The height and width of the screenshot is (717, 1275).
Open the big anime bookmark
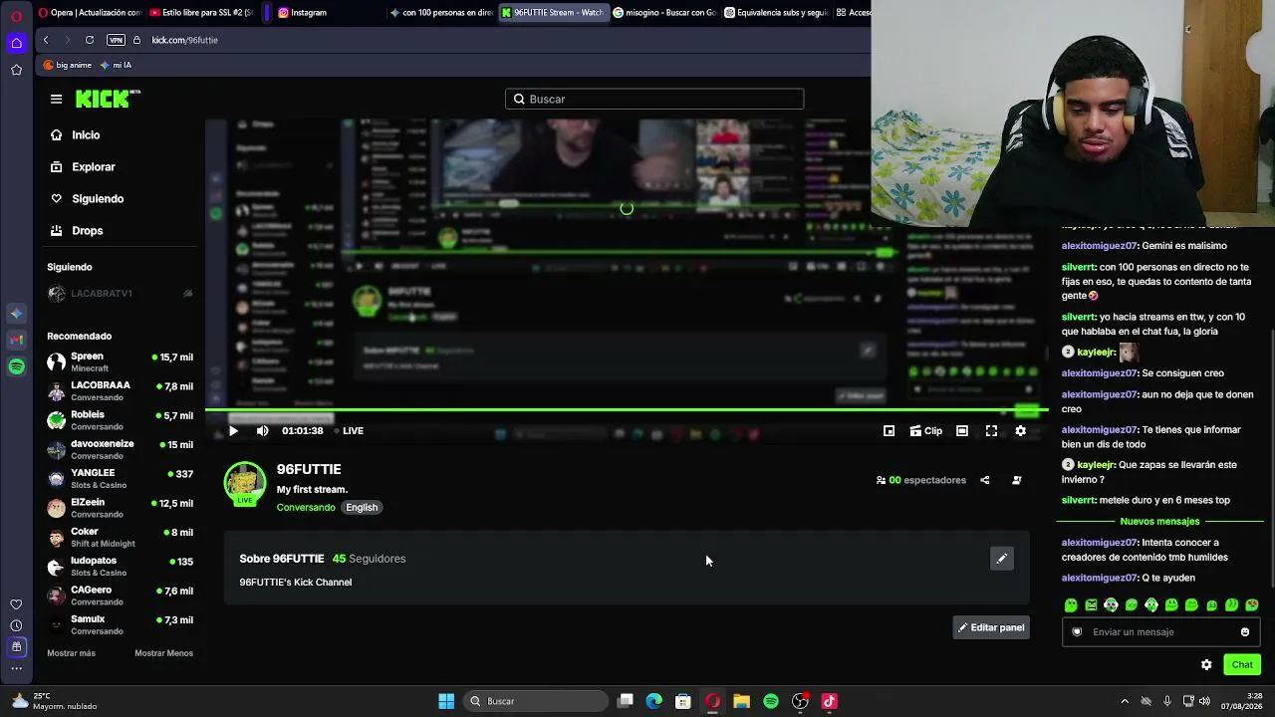point(68,65)
